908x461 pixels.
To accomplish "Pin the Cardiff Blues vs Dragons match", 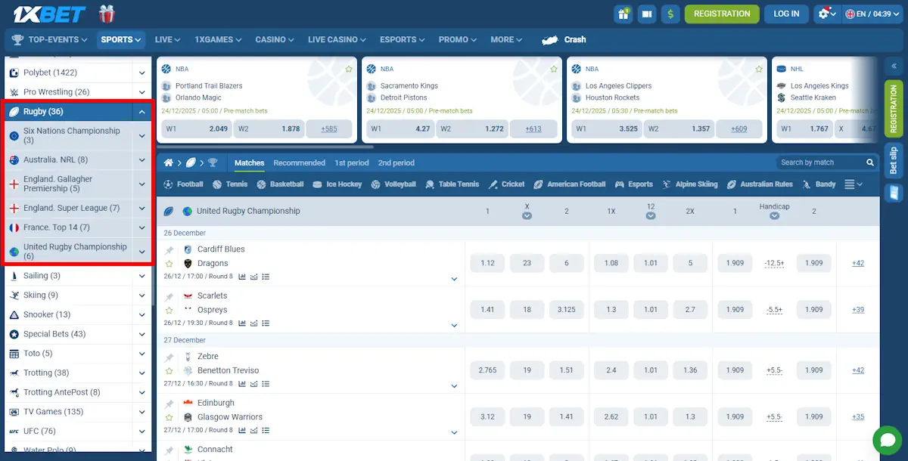I will [x=169, y=250].
